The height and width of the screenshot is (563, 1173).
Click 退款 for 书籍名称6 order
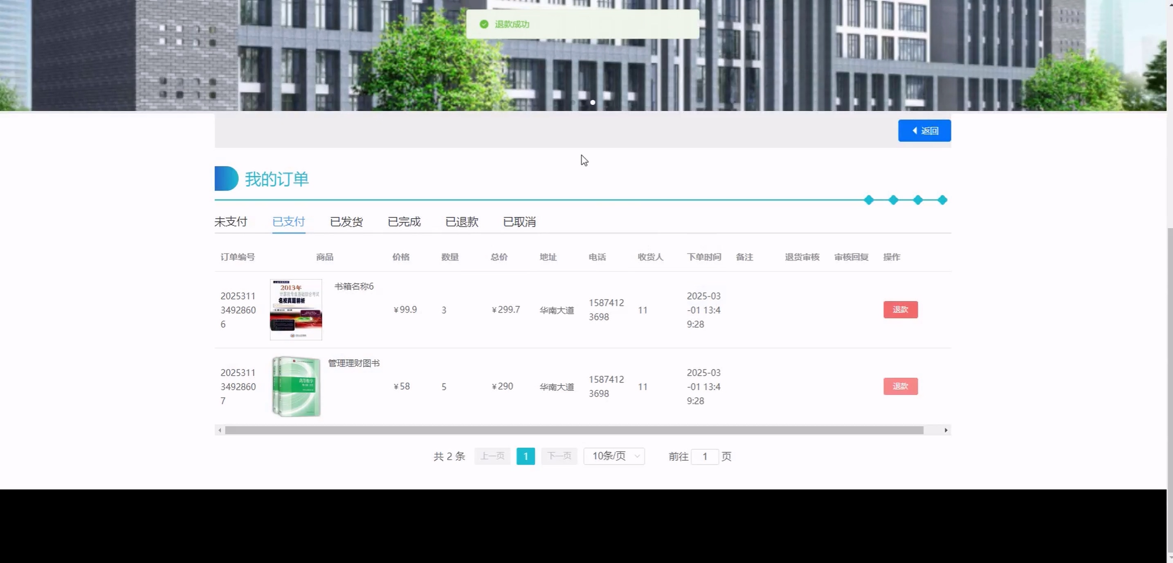900,310
